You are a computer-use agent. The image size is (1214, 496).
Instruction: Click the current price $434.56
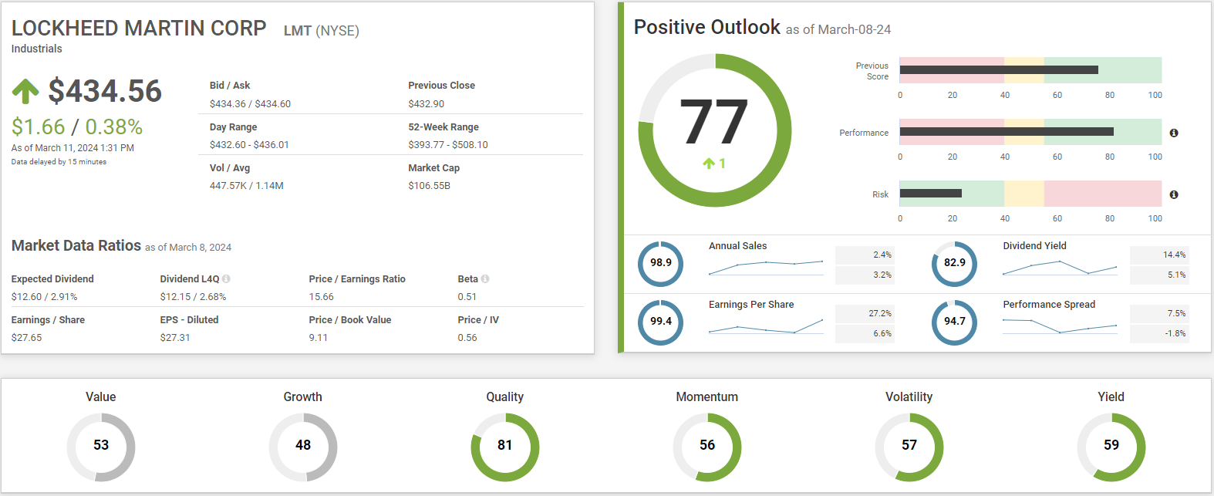(x=105, y=91)
